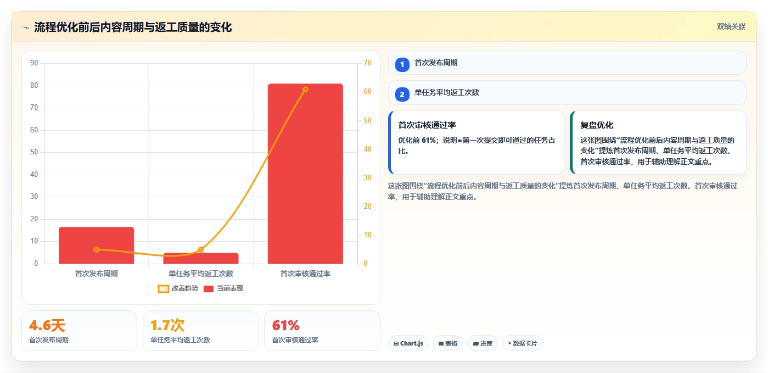Open list item 1 首次发布周期
Screen dimensions: 768x373
click(567, 63)
